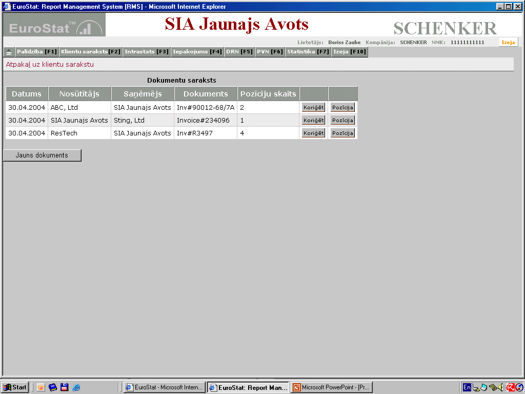Click Koriģēt for Inv#R3497 row
This screenshot has height=394, width=525.
click(313, 133)
